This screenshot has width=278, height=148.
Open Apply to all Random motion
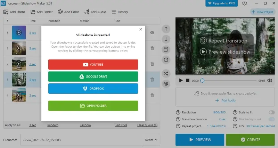point(85,125)
